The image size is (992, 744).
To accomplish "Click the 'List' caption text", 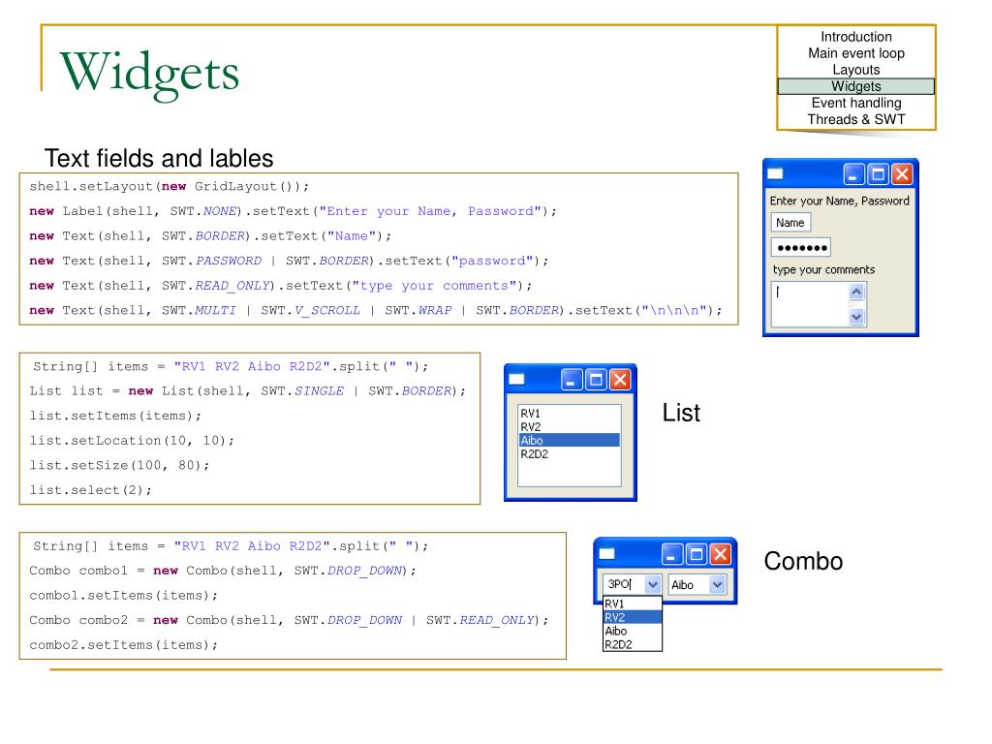I will pos(681,413).
